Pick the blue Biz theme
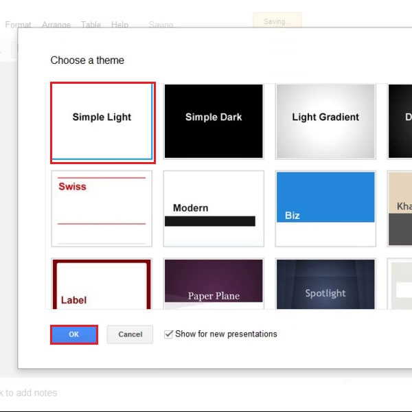412x412 pixels. [x=325, y=209]
